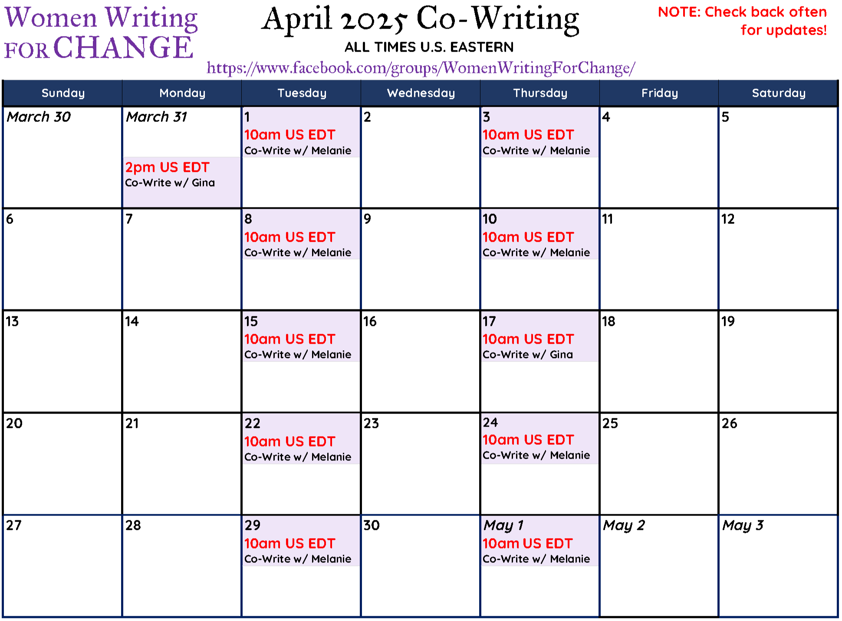
Task: Select the May 3 calendar cell
Action: 778,565
